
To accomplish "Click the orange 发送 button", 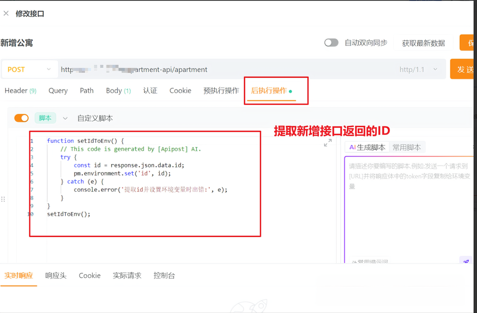I will click(463, 69).
